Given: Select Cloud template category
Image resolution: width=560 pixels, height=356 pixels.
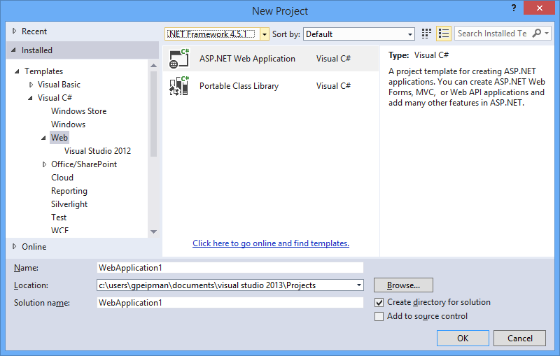Looking at the screenshot, I should point(62,178).
